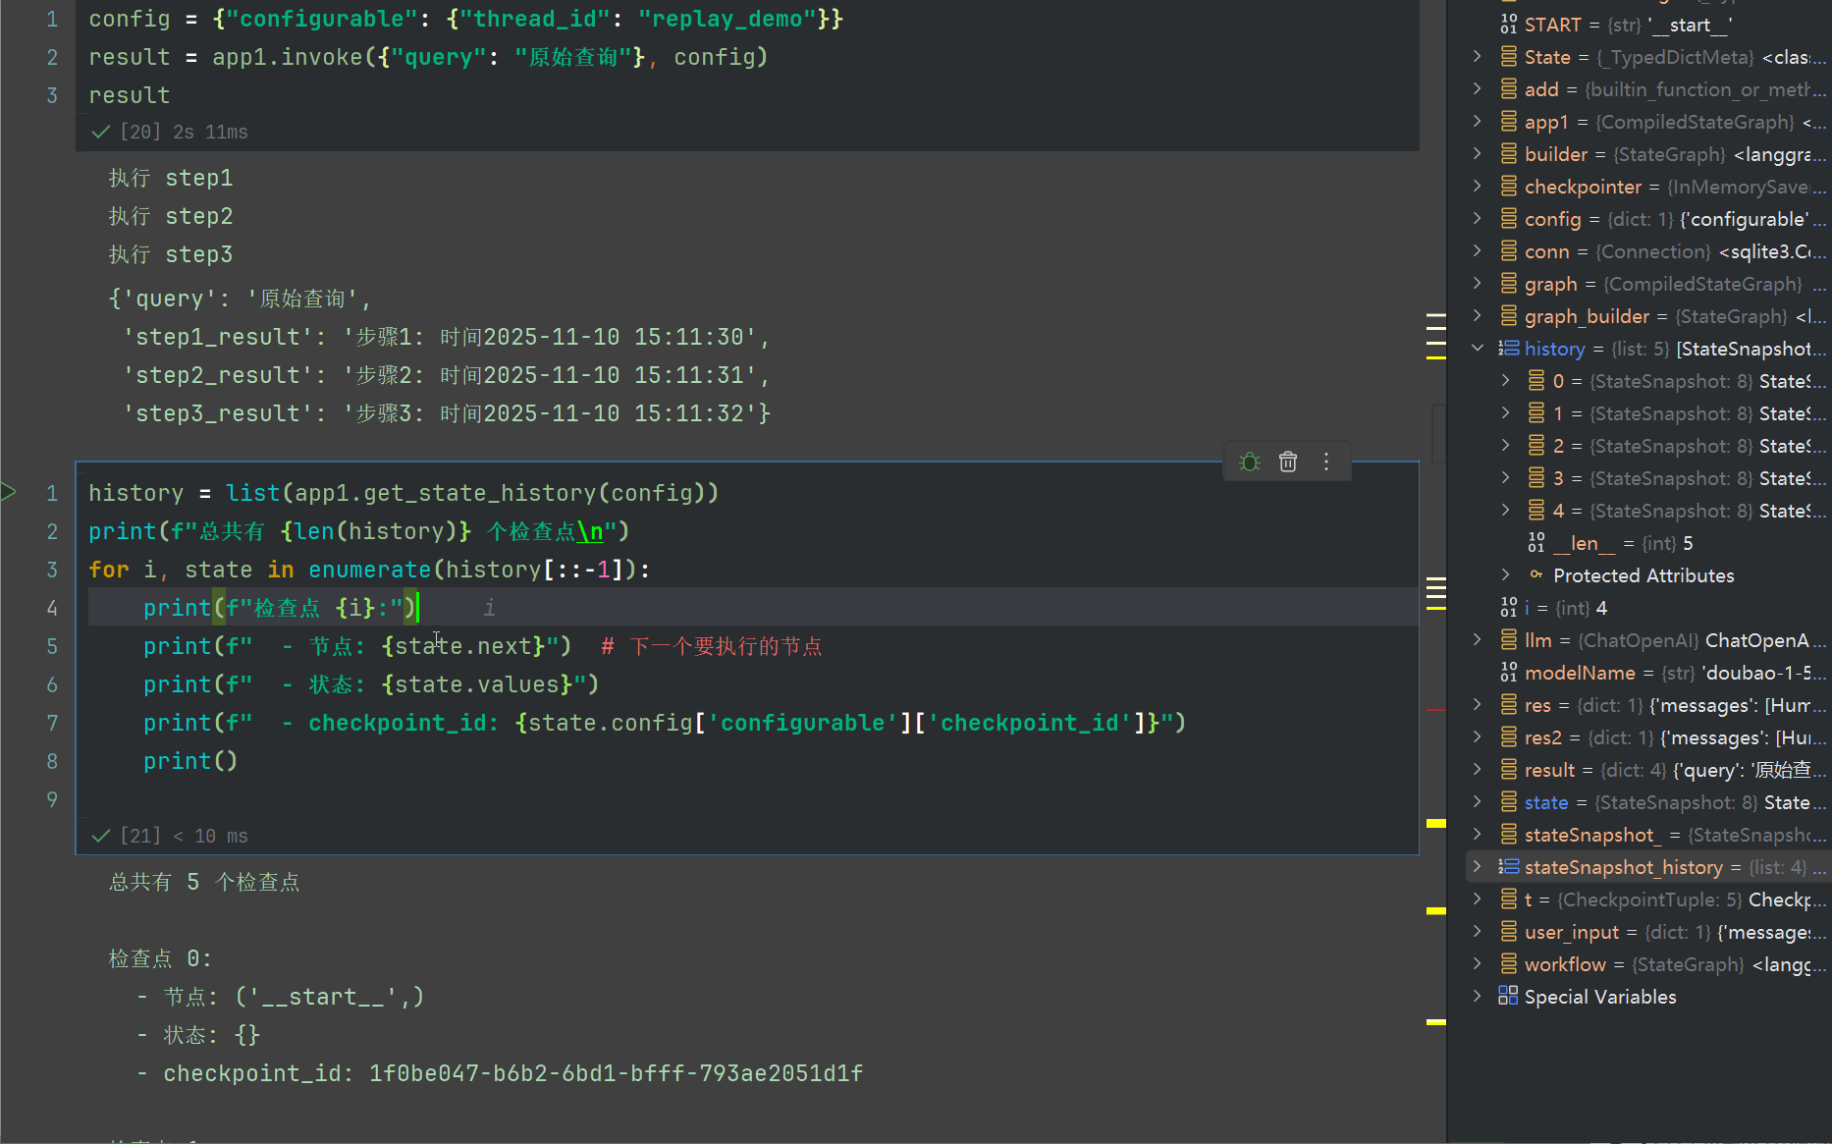Select the state StateSnapshot variable
1832x1144 pixels.
[1646, 802]
